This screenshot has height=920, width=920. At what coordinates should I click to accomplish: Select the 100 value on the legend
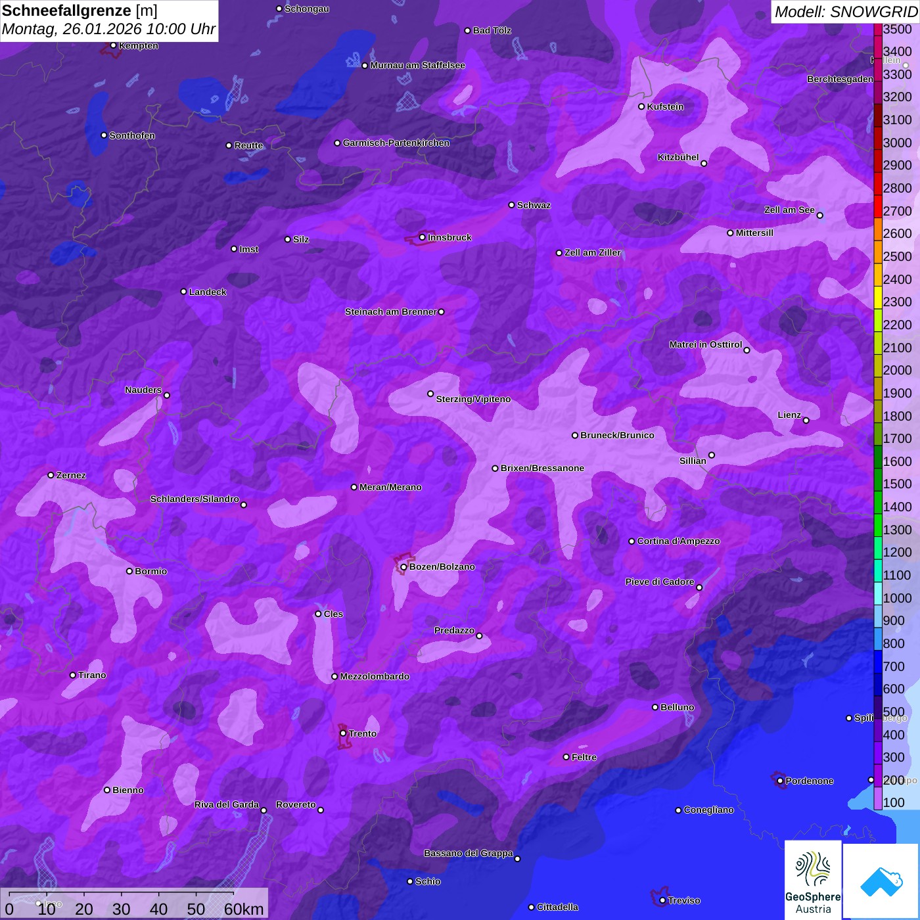(894, 803)
